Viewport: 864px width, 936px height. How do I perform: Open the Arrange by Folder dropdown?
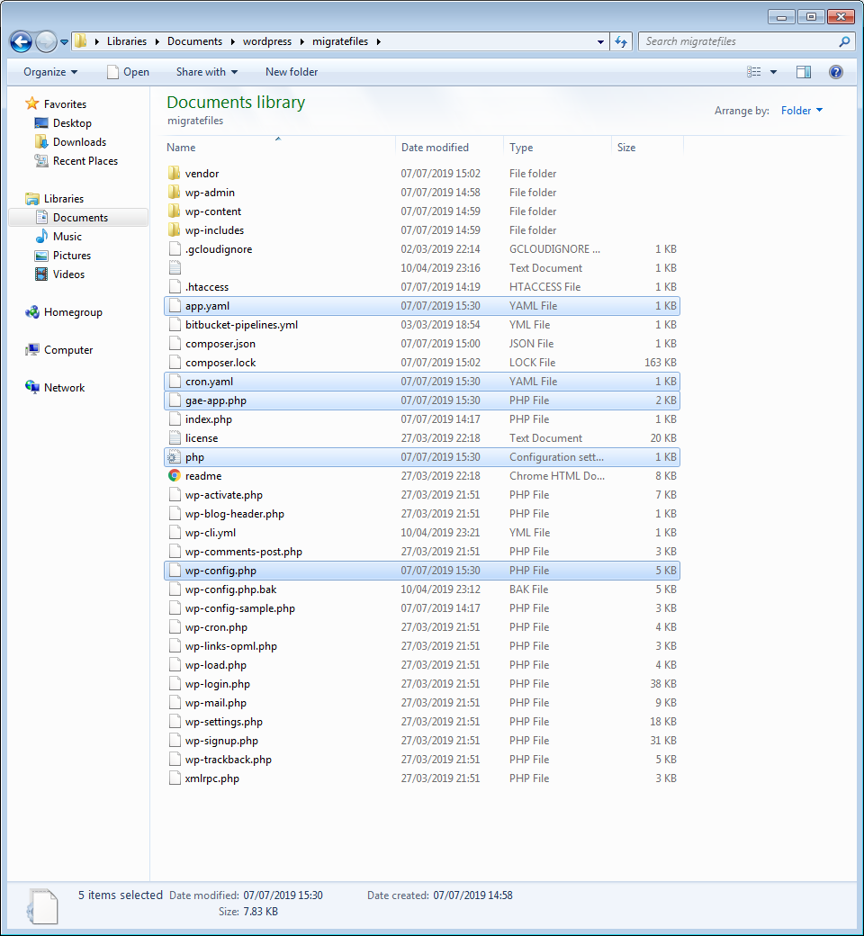(x=801, y=111)
